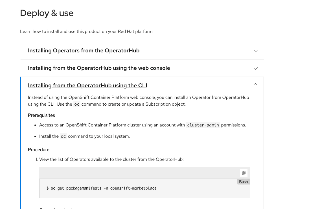Click underlined Installing from the OperatorHub using the CLI

point(87,85)
